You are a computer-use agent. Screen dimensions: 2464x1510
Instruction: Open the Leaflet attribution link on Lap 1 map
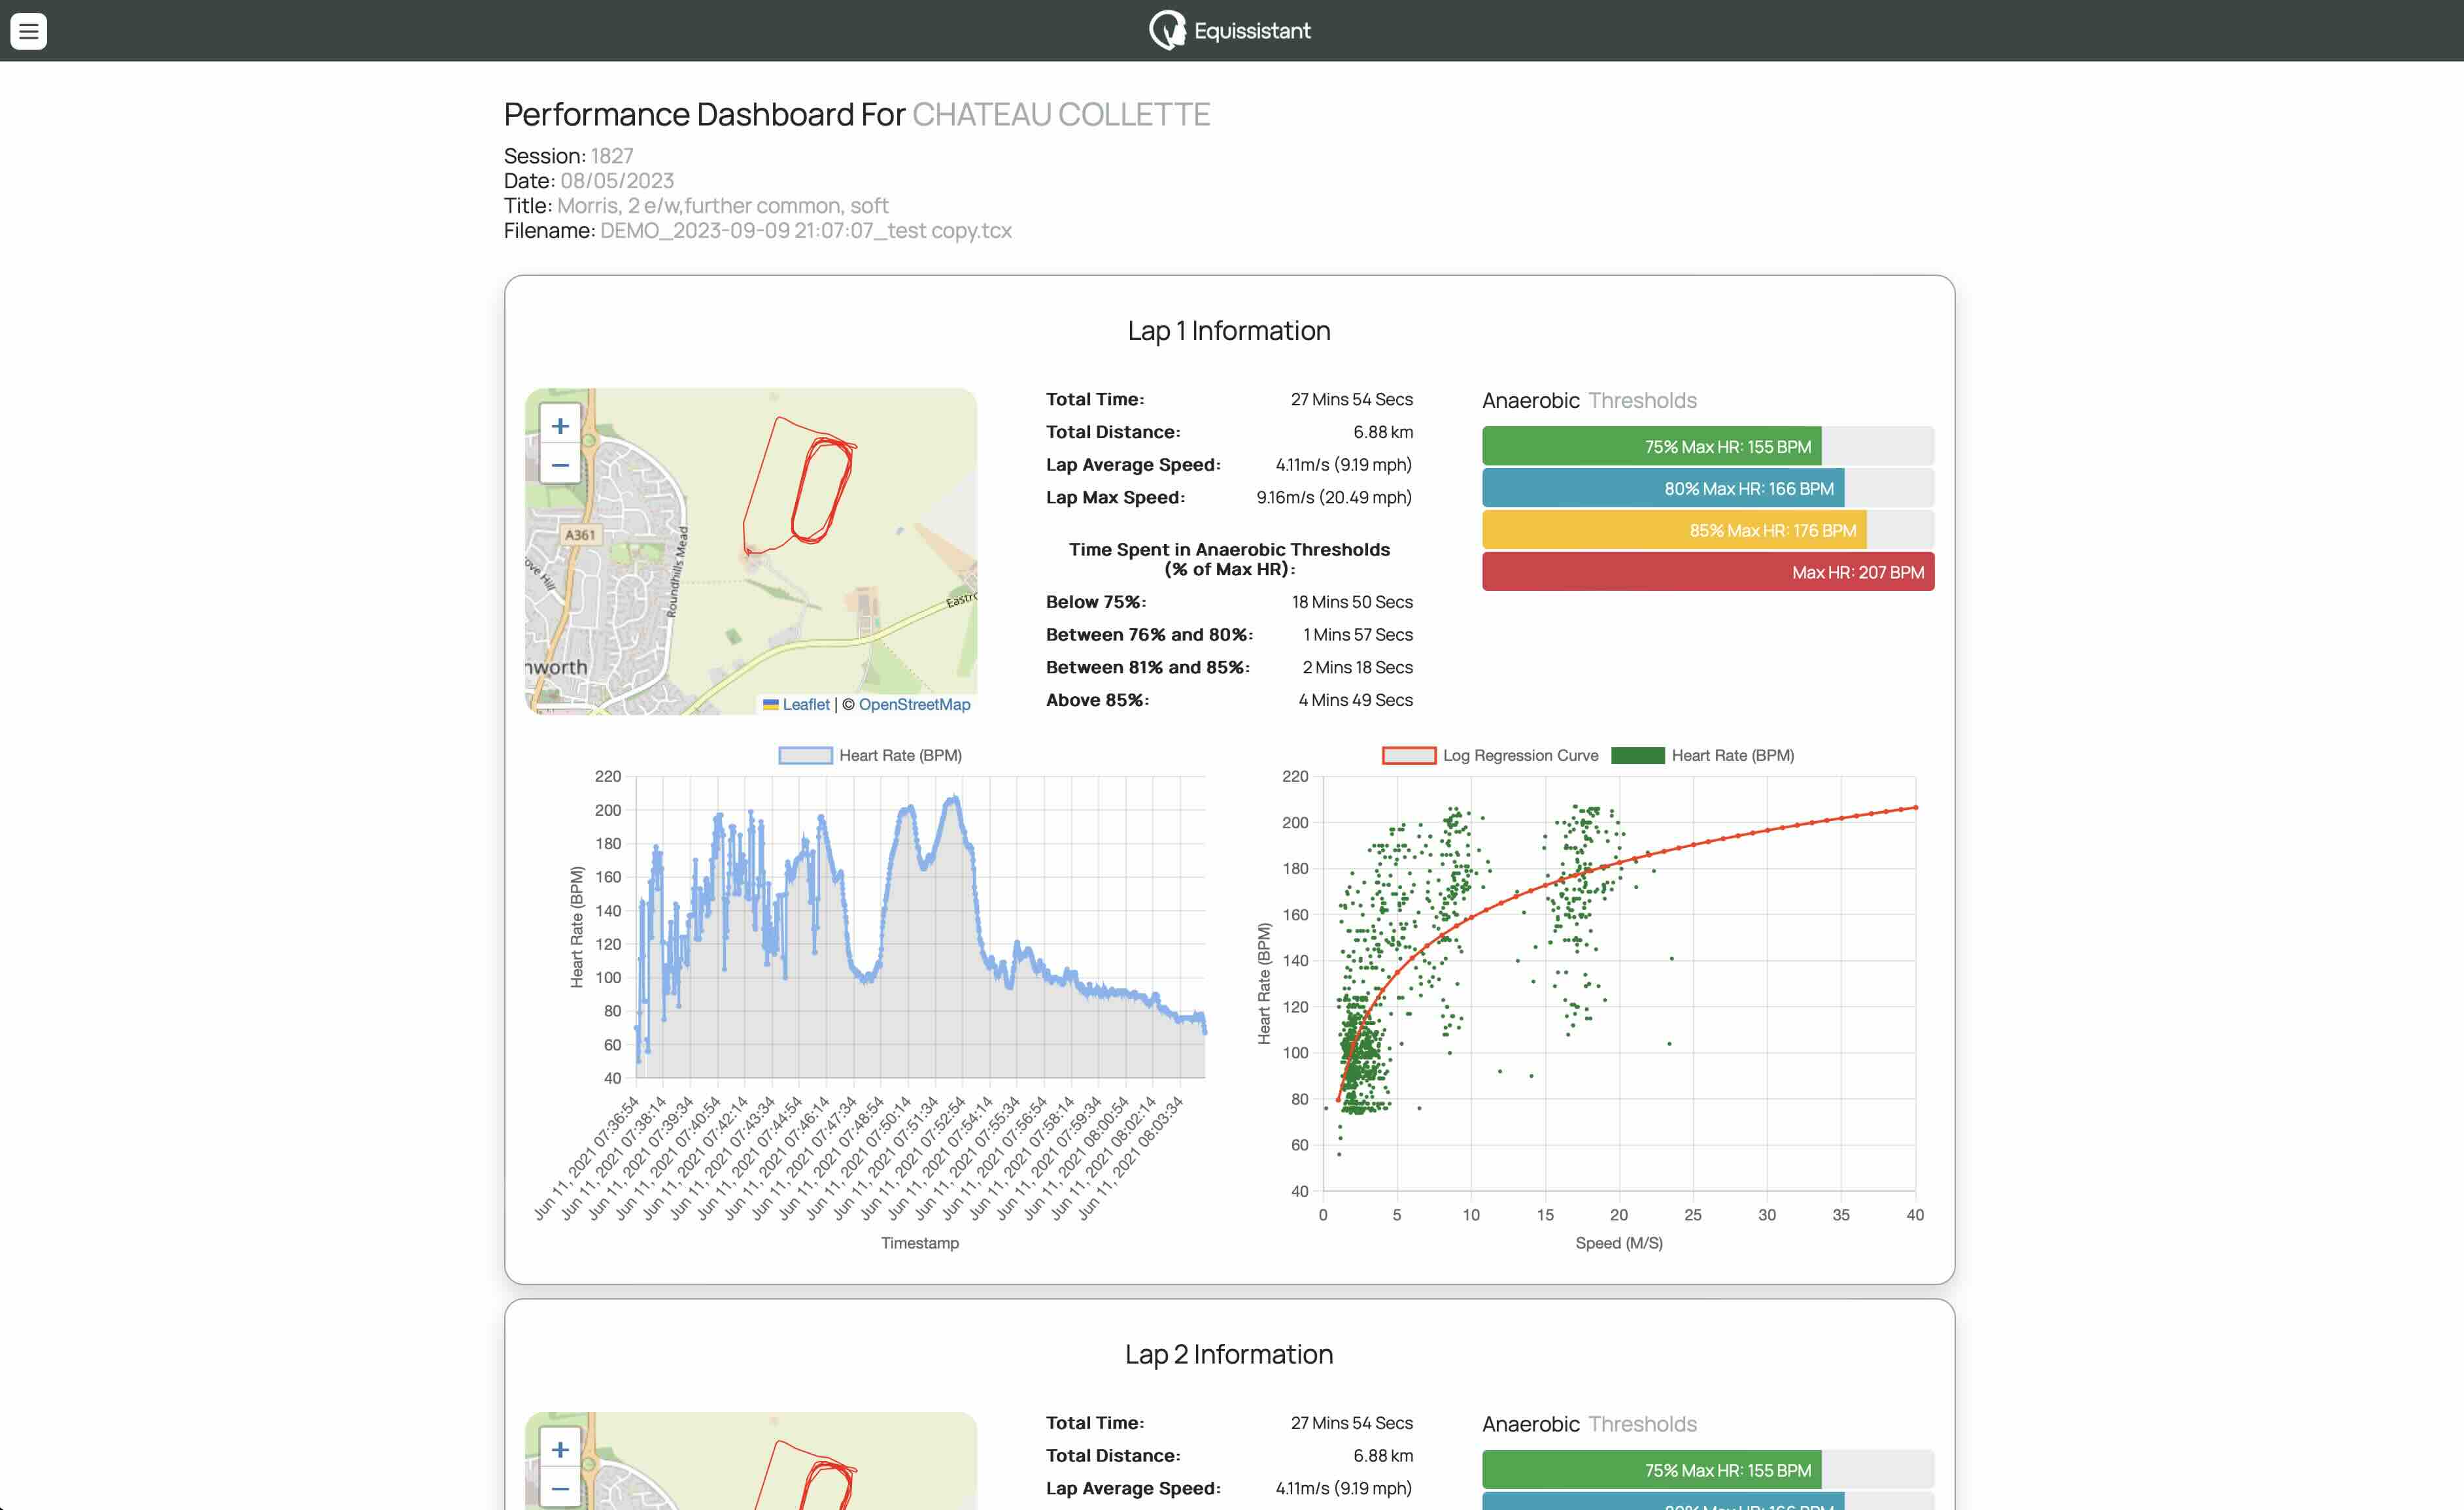[x=806, y=703]
